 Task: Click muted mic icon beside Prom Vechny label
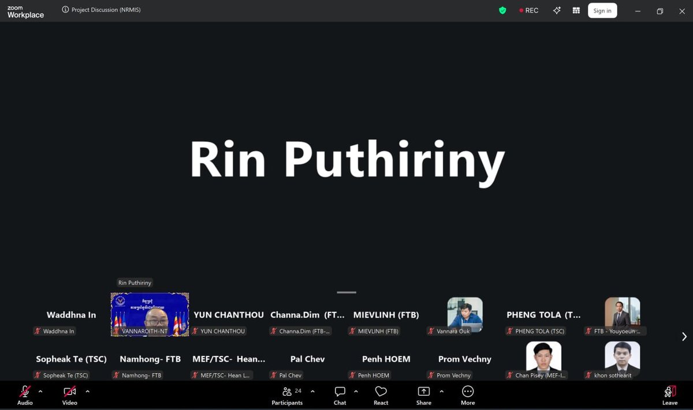tap(431, 375)
